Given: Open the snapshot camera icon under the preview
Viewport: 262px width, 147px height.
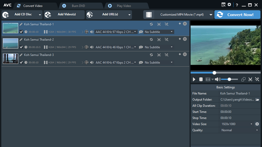Looking at the screenshot, I should click(208, 79).
